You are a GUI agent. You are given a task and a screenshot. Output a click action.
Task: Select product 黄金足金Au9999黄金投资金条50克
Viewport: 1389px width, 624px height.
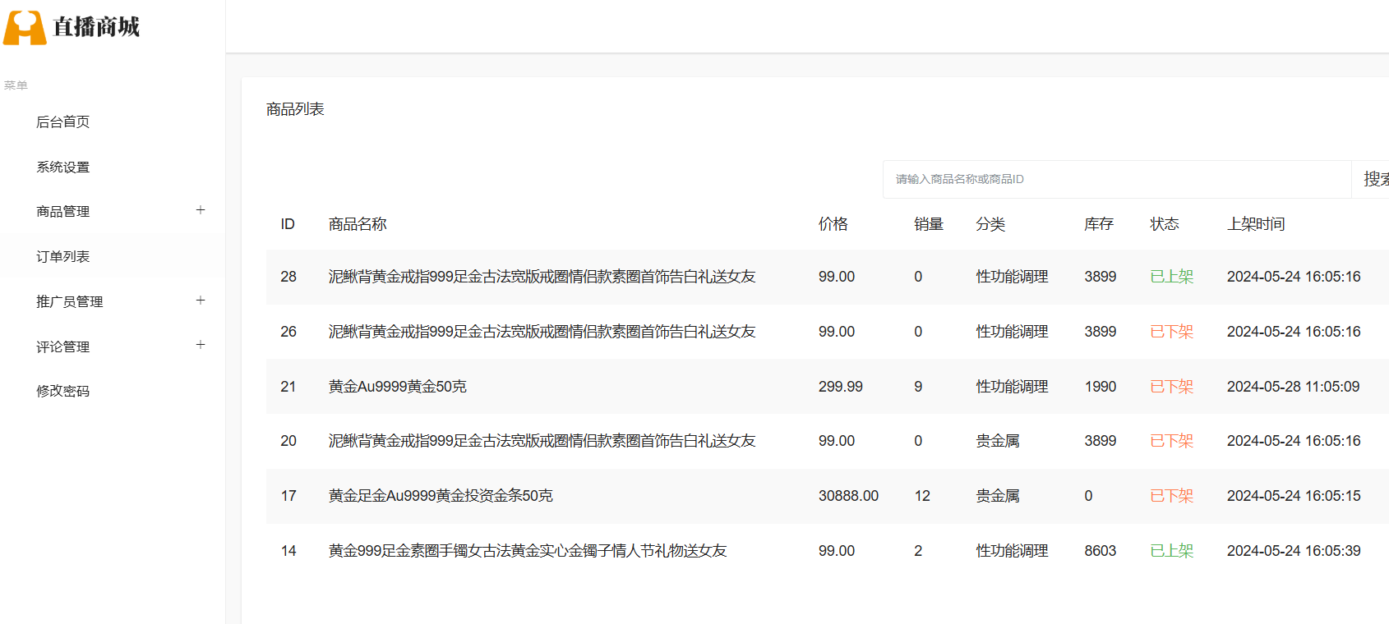tap(441, 496)
